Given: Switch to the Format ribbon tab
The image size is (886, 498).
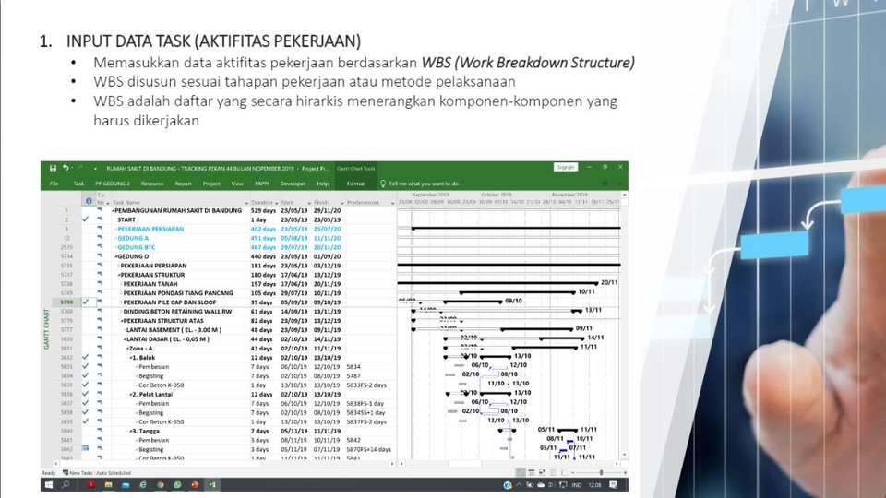Looking at the screenshot, I should (x=355, y=184).
